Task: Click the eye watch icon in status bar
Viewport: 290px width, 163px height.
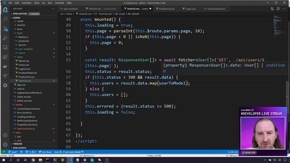Action: click(x=21, y=152)
